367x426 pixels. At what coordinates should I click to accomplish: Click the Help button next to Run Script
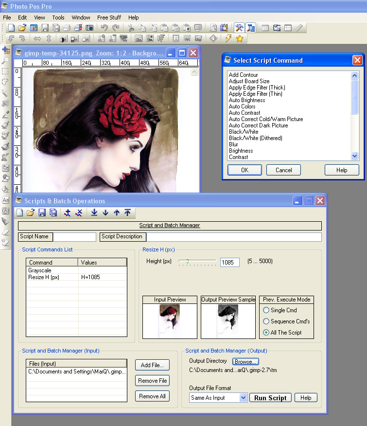306,398
